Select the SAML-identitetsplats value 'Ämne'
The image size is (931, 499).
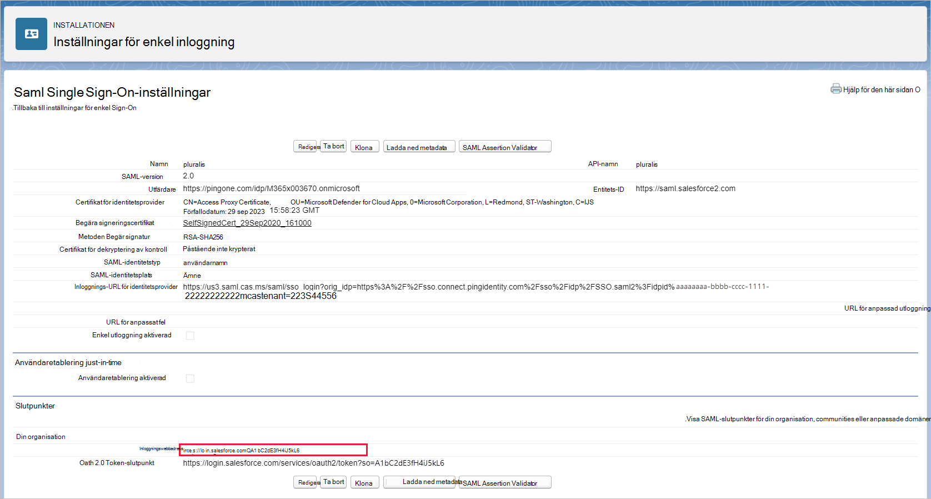coord(192,275)
